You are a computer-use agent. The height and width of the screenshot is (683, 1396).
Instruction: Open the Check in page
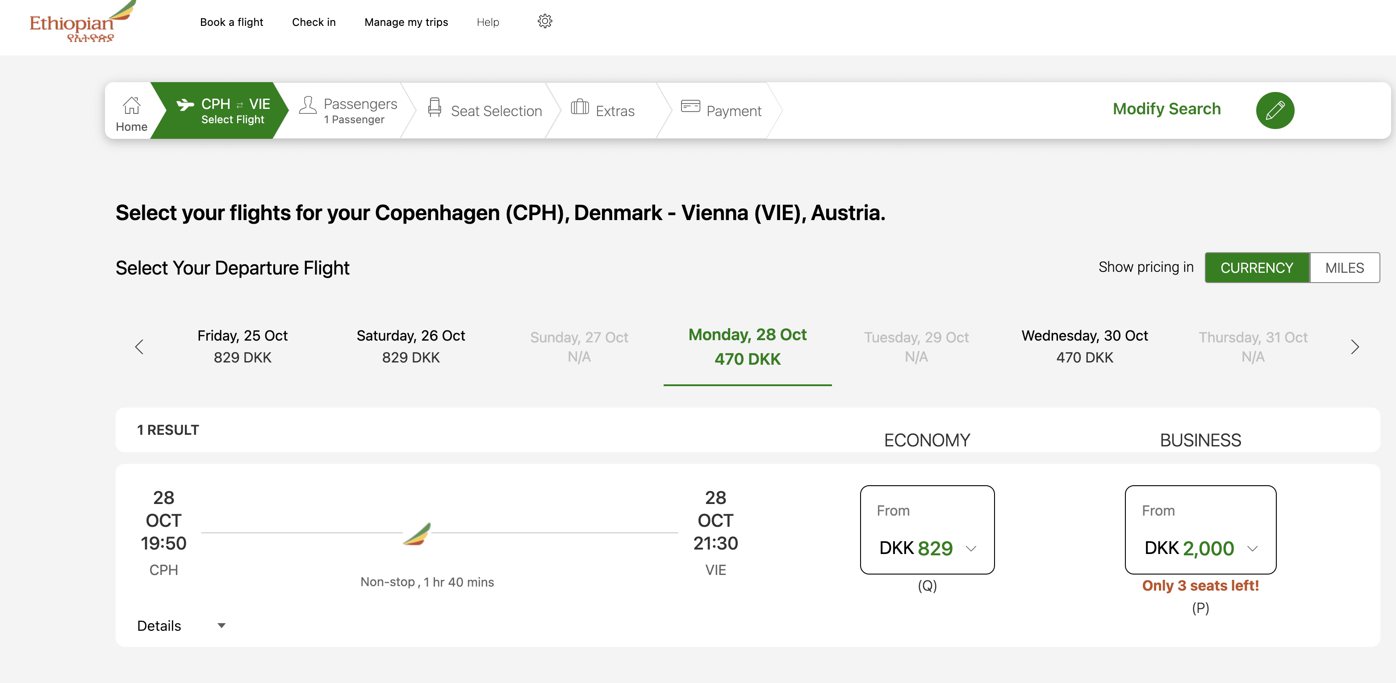coord(314,22)
